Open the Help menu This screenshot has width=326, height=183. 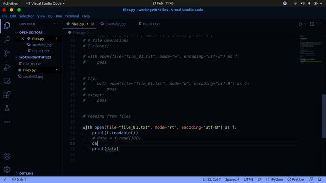(x=86, y=16)
